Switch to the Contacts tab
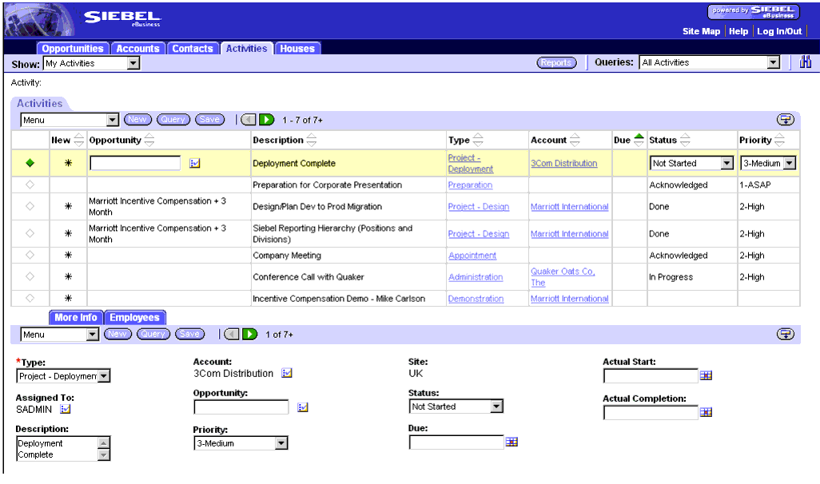Image resolution: width=820 pixels, height=484 pixels. click(x=193, y=49)
